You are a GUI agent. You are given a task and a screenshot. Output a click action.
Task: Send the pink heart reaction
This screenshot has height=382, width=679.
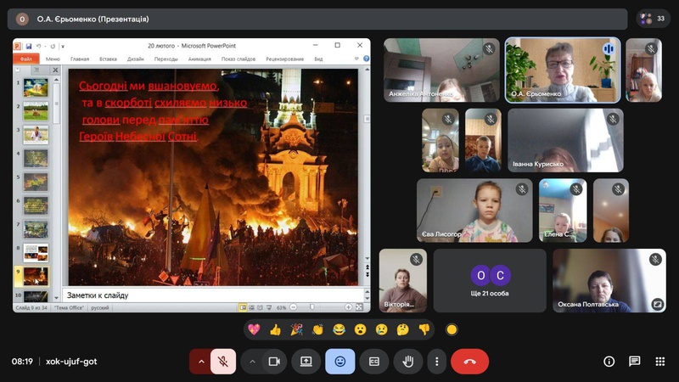(x=254, y=329)
